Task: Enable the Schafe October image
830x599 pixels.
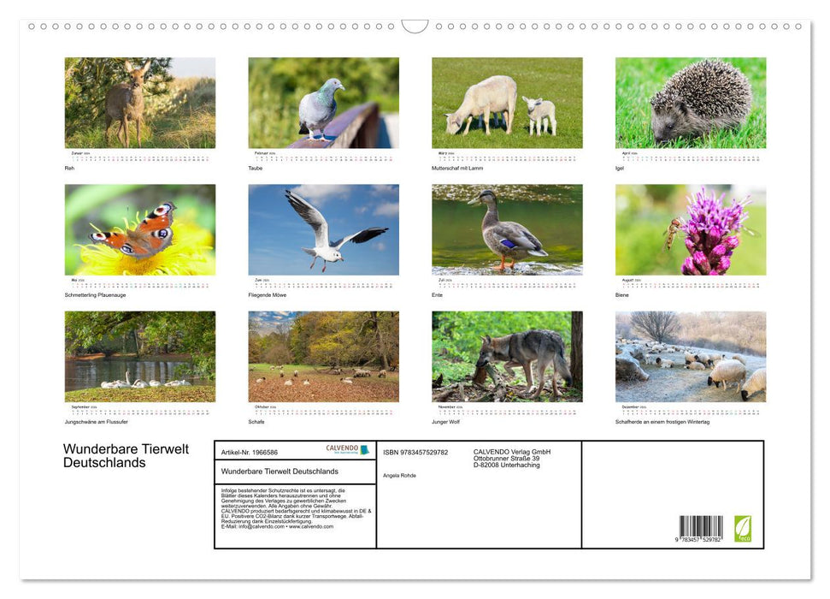Action: [323, 355]
